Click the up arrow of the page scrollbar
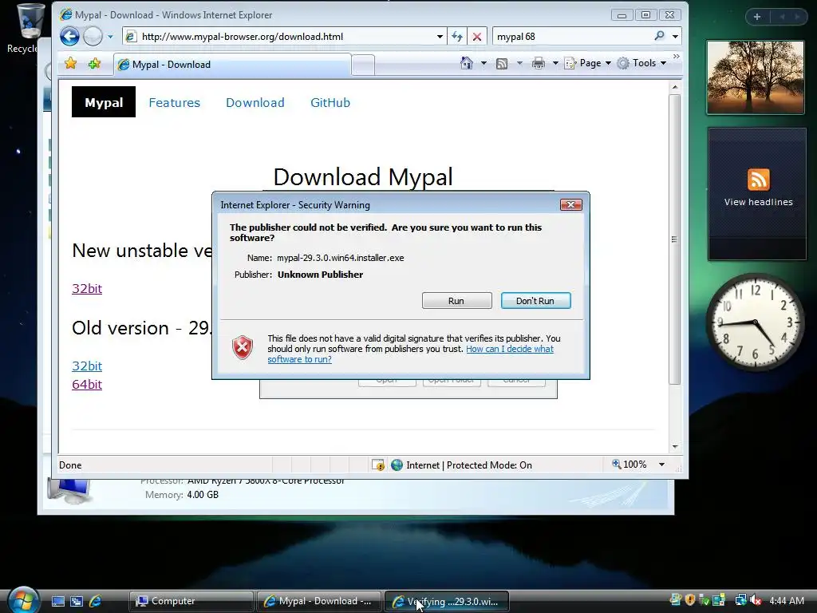817x613 pixels. click(x=675, y=87)
